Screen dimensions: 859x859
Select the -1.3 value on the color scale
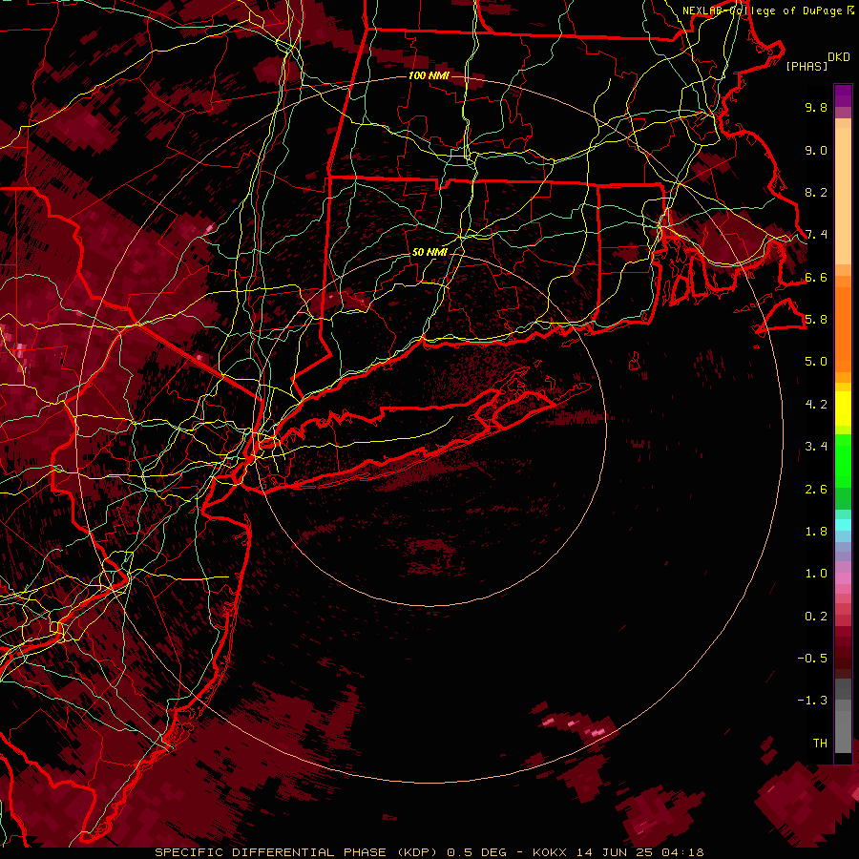point(812,701)
